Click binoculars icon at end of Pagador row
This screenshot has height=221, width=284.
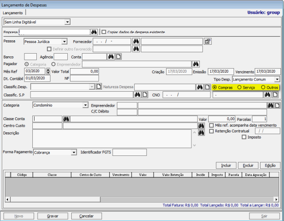196,64
